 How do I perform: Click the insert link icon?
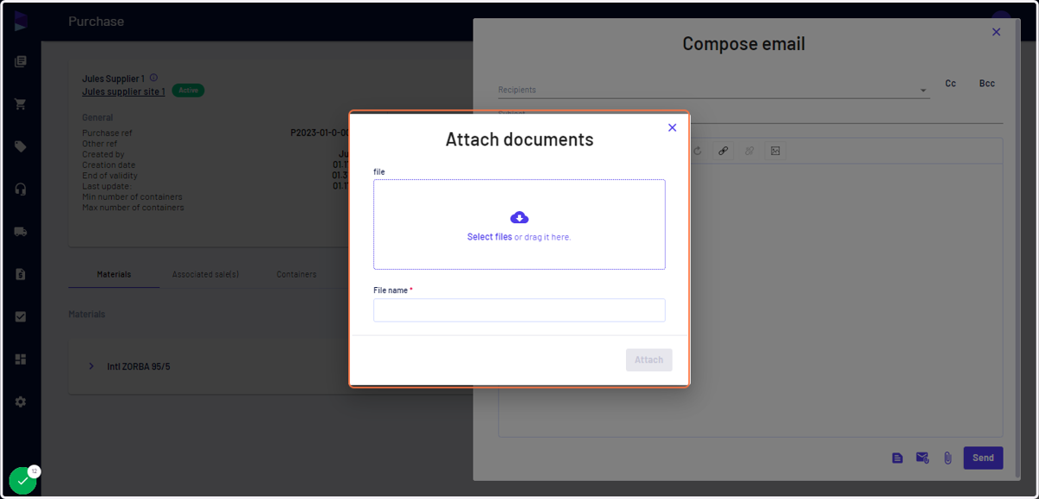click(723, 150)
